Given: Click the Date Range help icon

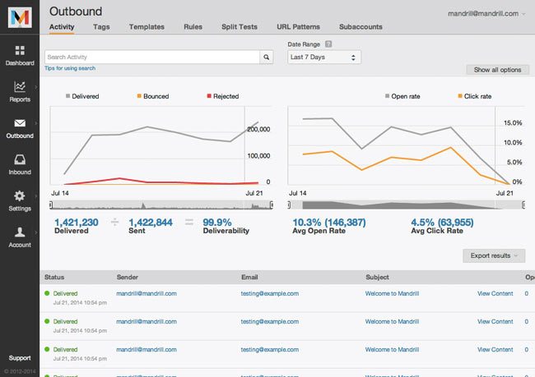Looking at the screenshot, I should [328, 44].
